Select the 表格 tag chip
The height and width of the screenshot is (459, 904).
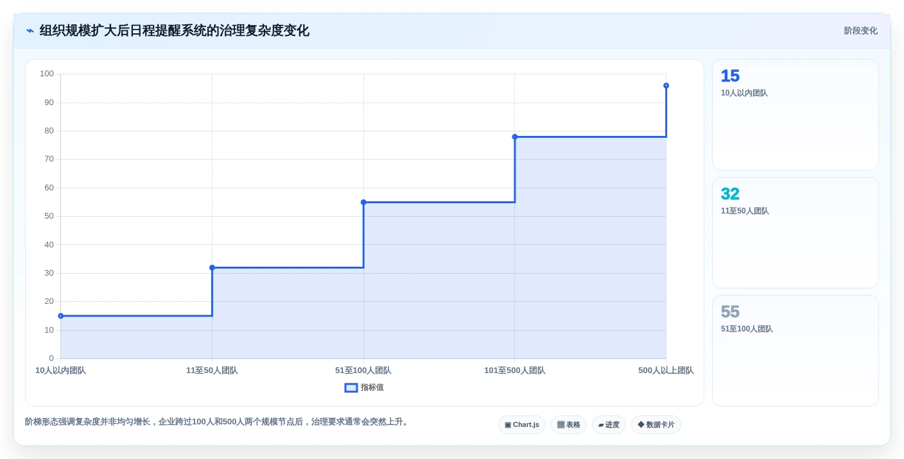pyautogui.click(x=569, y=425)
